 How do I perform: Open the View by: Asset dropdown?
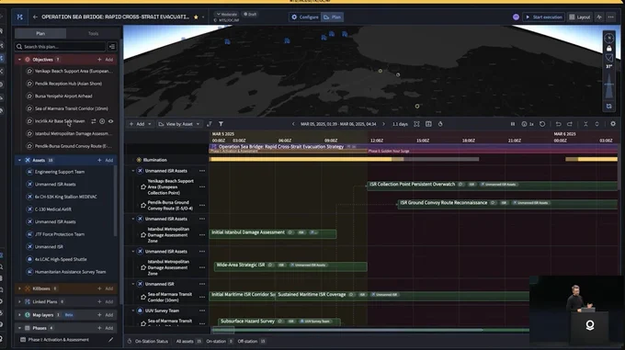(179, 124)
